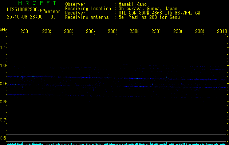Screen dimensions: 229x145
Task: Click the kHz axis unit label
Action: click(x=3, y=29)
